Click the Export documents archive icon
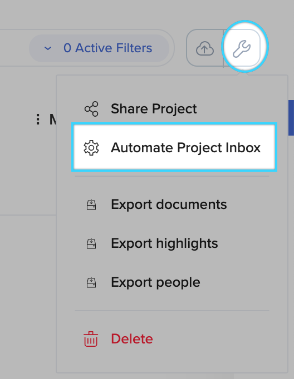The width and height of the screenshot is (294, 379). 91,205
